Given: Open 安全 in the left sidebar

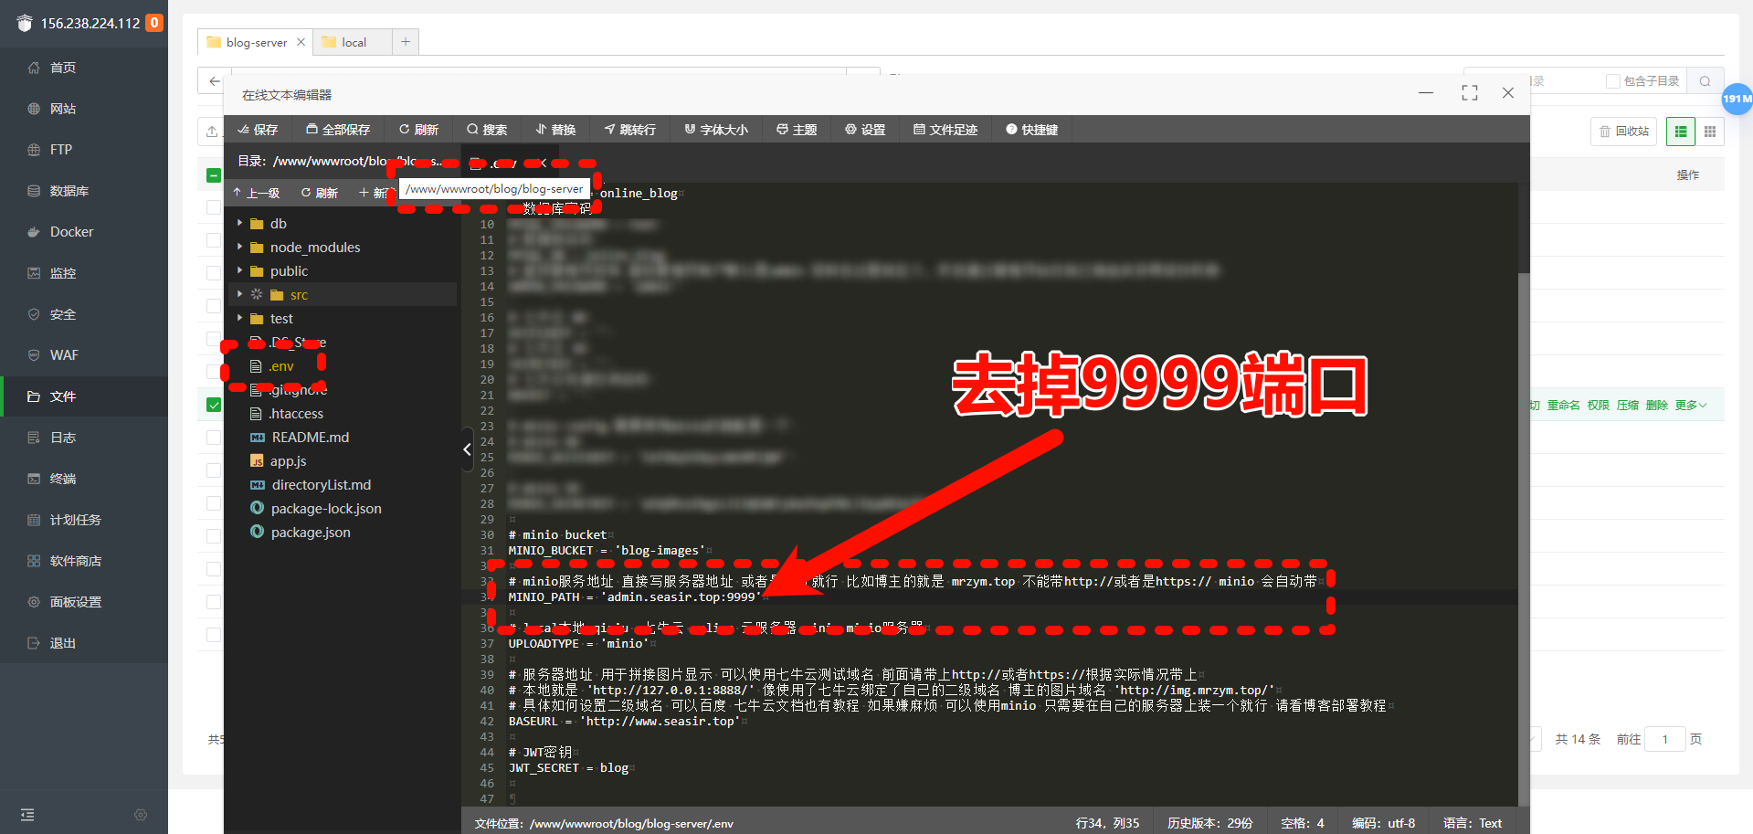Looking at the screenshot, I should (x=63, y=314).
